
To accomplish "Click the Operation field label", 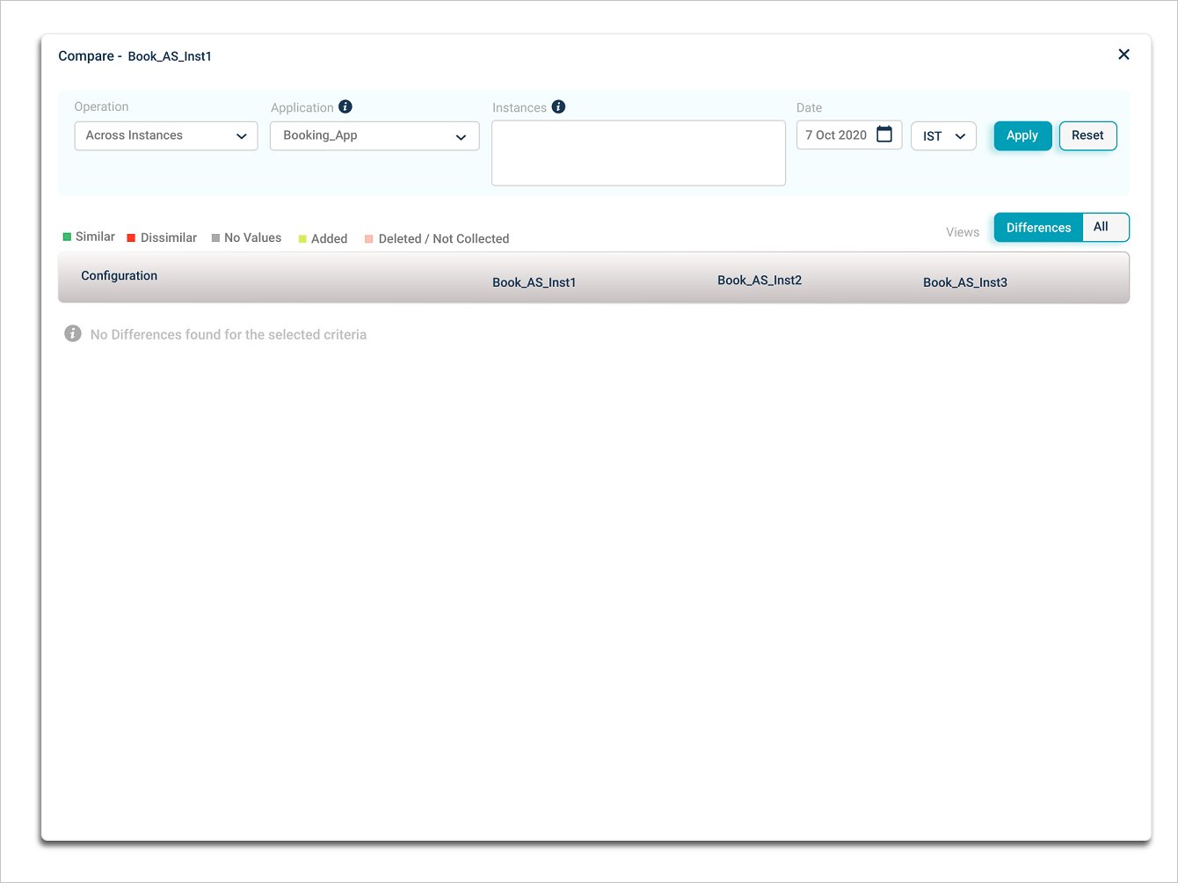I will 101,106.
